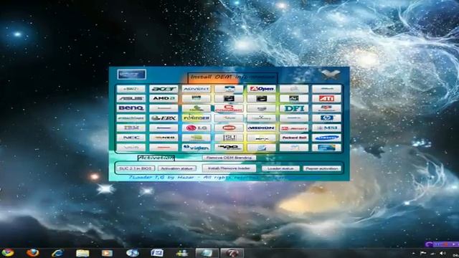Click the MSI logo button

(327, 128)
